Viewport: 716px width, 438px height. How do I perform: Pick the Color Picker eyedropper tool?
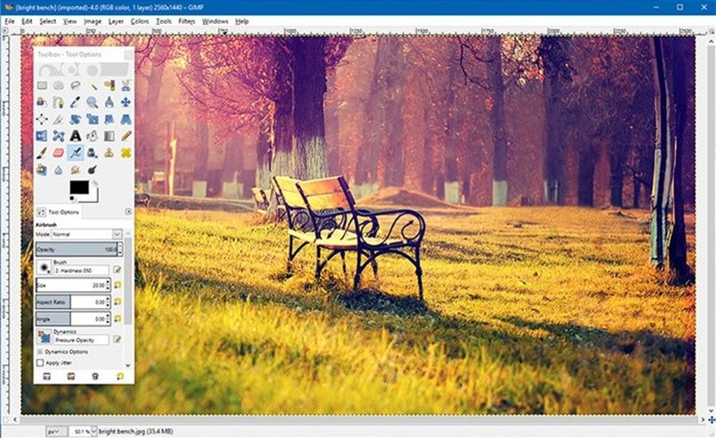click(x=74, y=102)
